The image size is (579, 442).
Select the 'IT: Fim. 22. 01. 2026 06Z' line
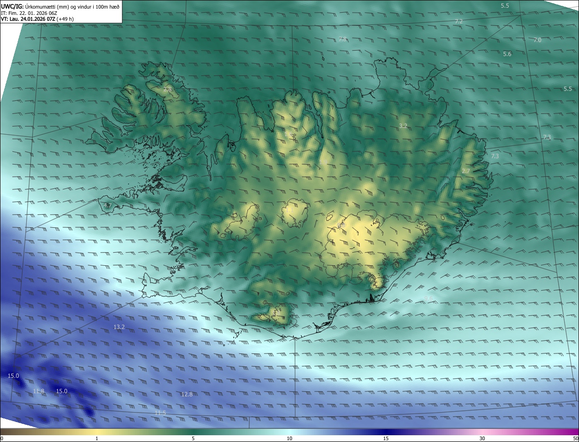point(29,13)
